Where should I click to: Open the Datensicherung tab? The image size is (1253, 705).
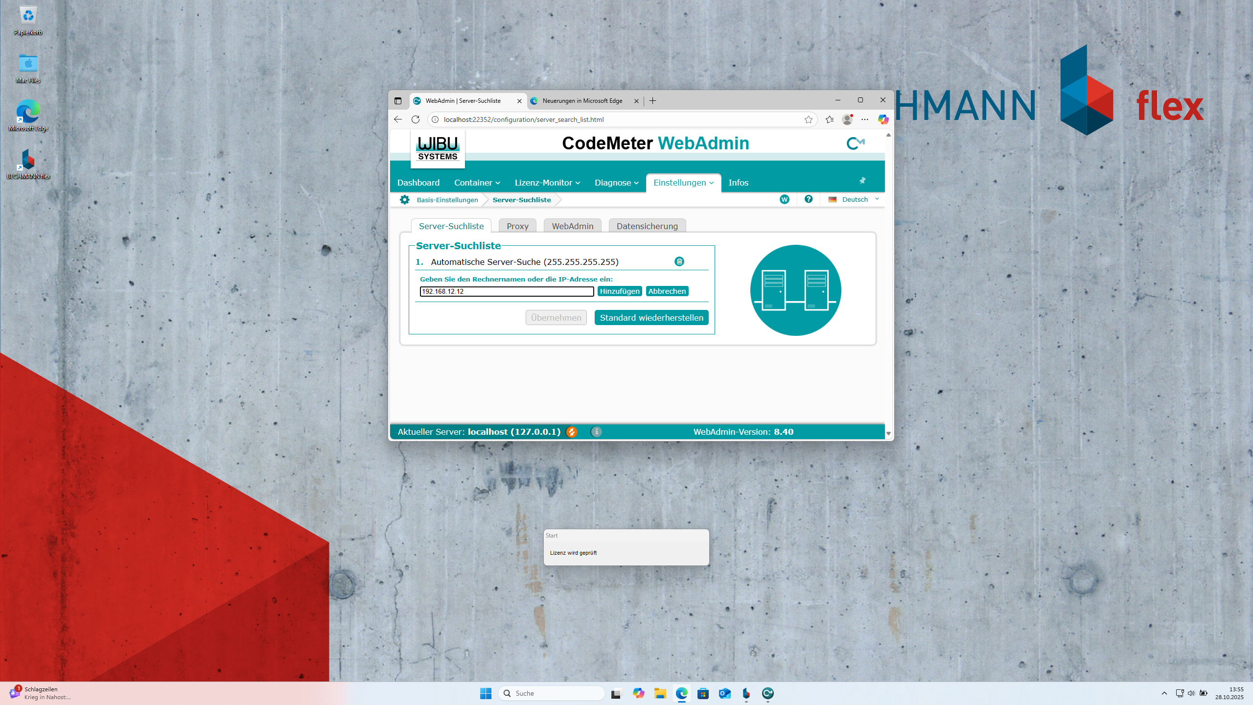(647, 226)
